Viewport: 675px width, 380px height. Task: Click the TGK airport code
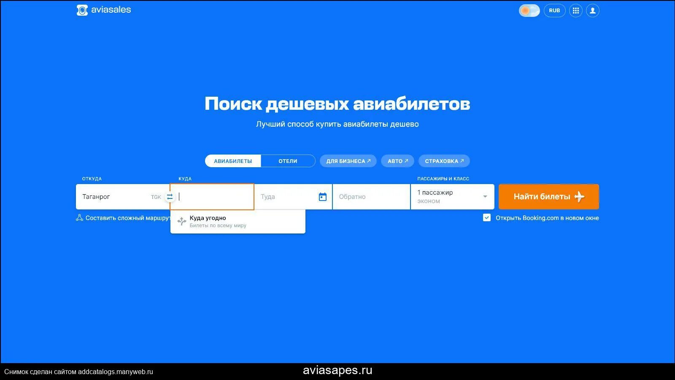tap(156, 197)
